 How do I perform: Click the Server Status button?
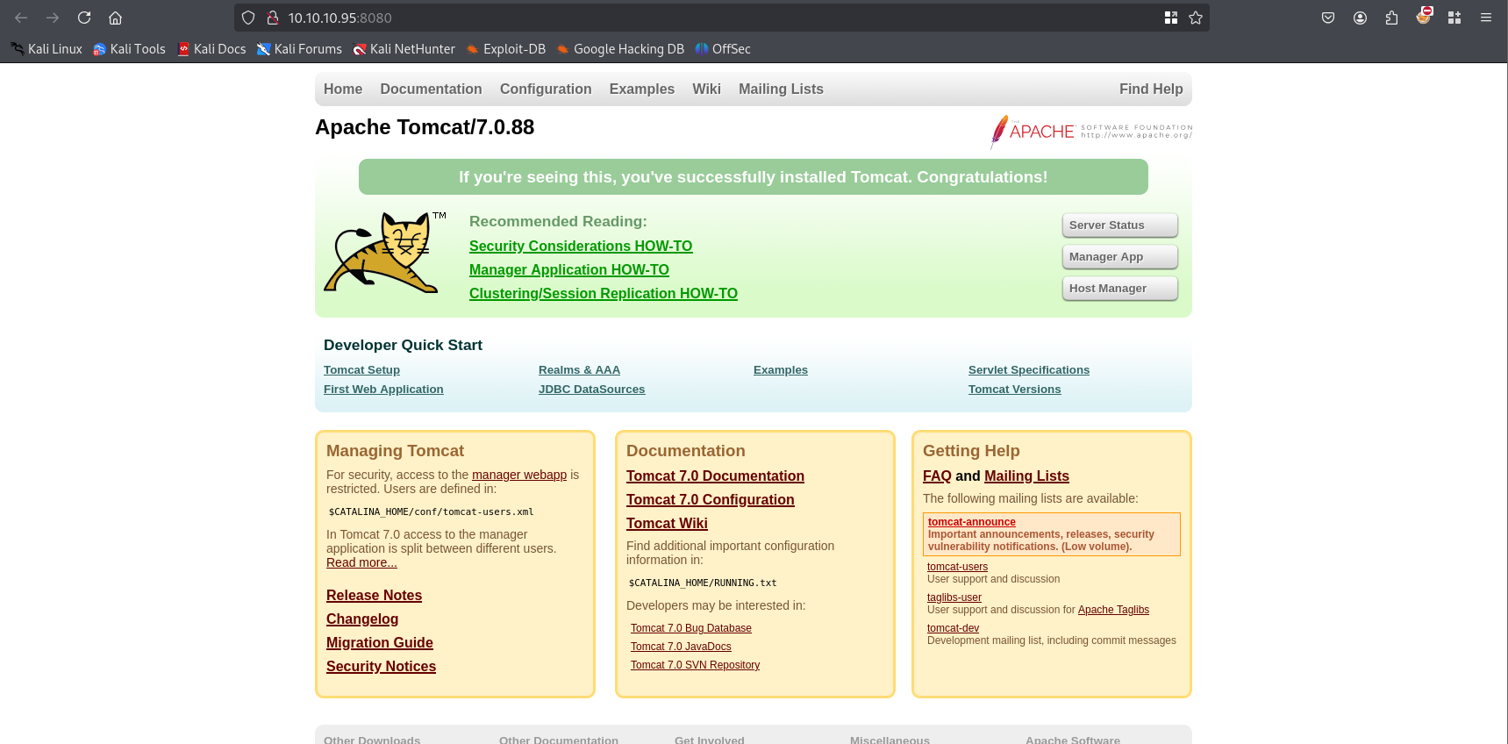click(x=1119, y=225)
